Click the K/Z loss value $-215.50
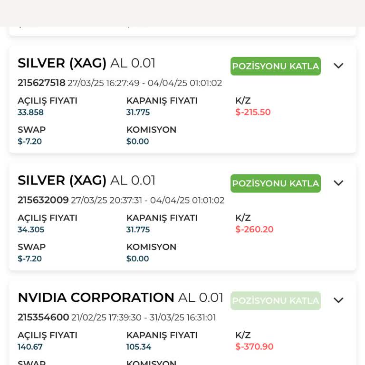Screen dimensions: 365x365 pyautogui.click(x=253, y=112)
